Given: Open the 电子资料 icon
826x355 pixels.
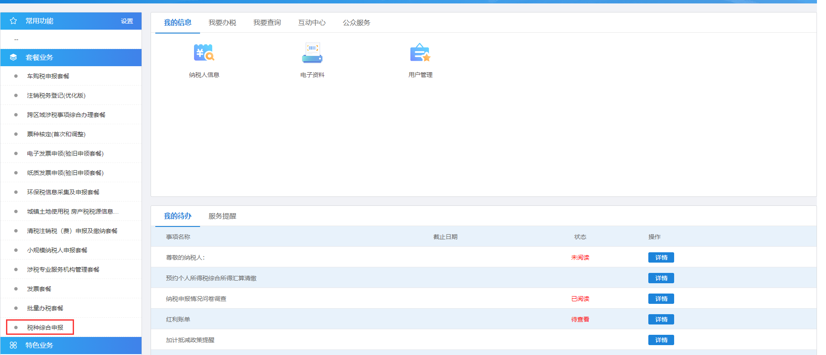Looking at the screenshot, I should click(x=312, y=53).
